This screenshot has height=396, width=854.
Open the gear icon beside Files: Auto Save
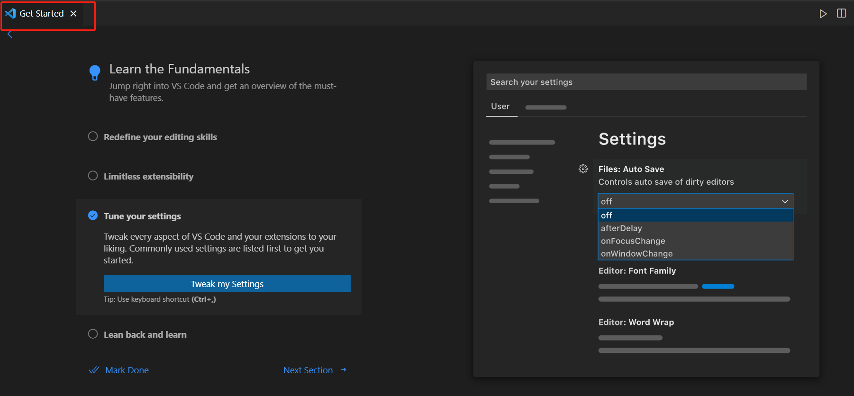pyautogui.click(x=583, y=169)
